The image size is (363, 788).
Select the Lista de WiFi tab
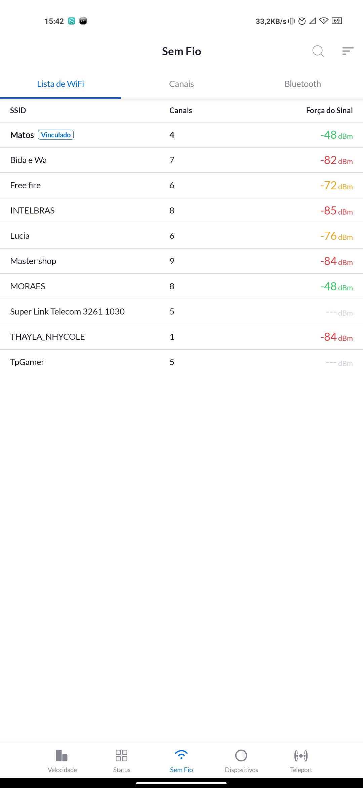(61, 84)
